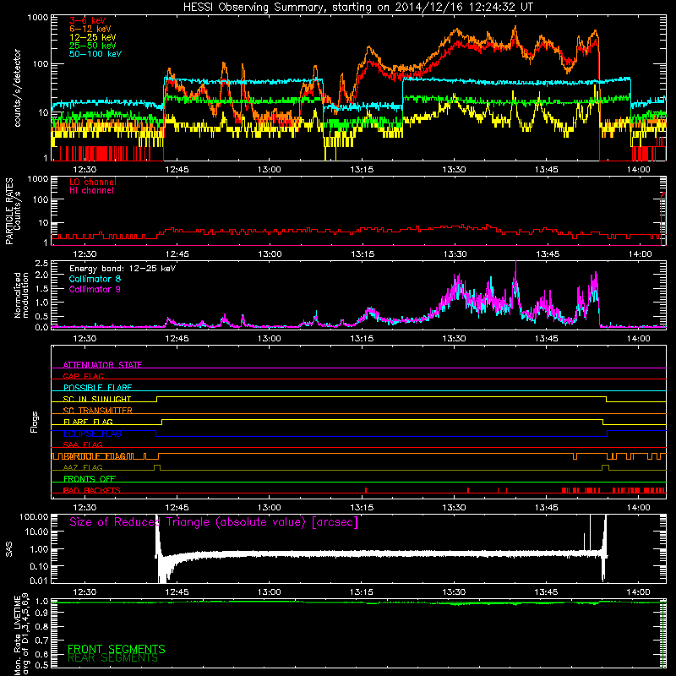Click the FLARE FLAG label
Viewport: 676px width, 676px height.
[88, 422]
